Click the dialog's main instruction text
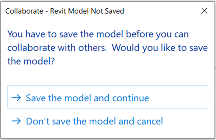This screenshot has width=216, height=140. click(x=108, y=48)
